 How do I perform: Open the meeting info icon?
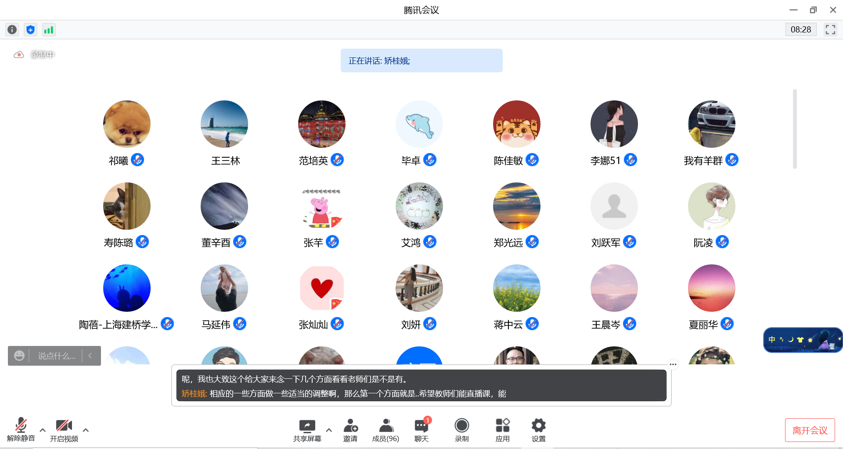(x=12, y=29)
